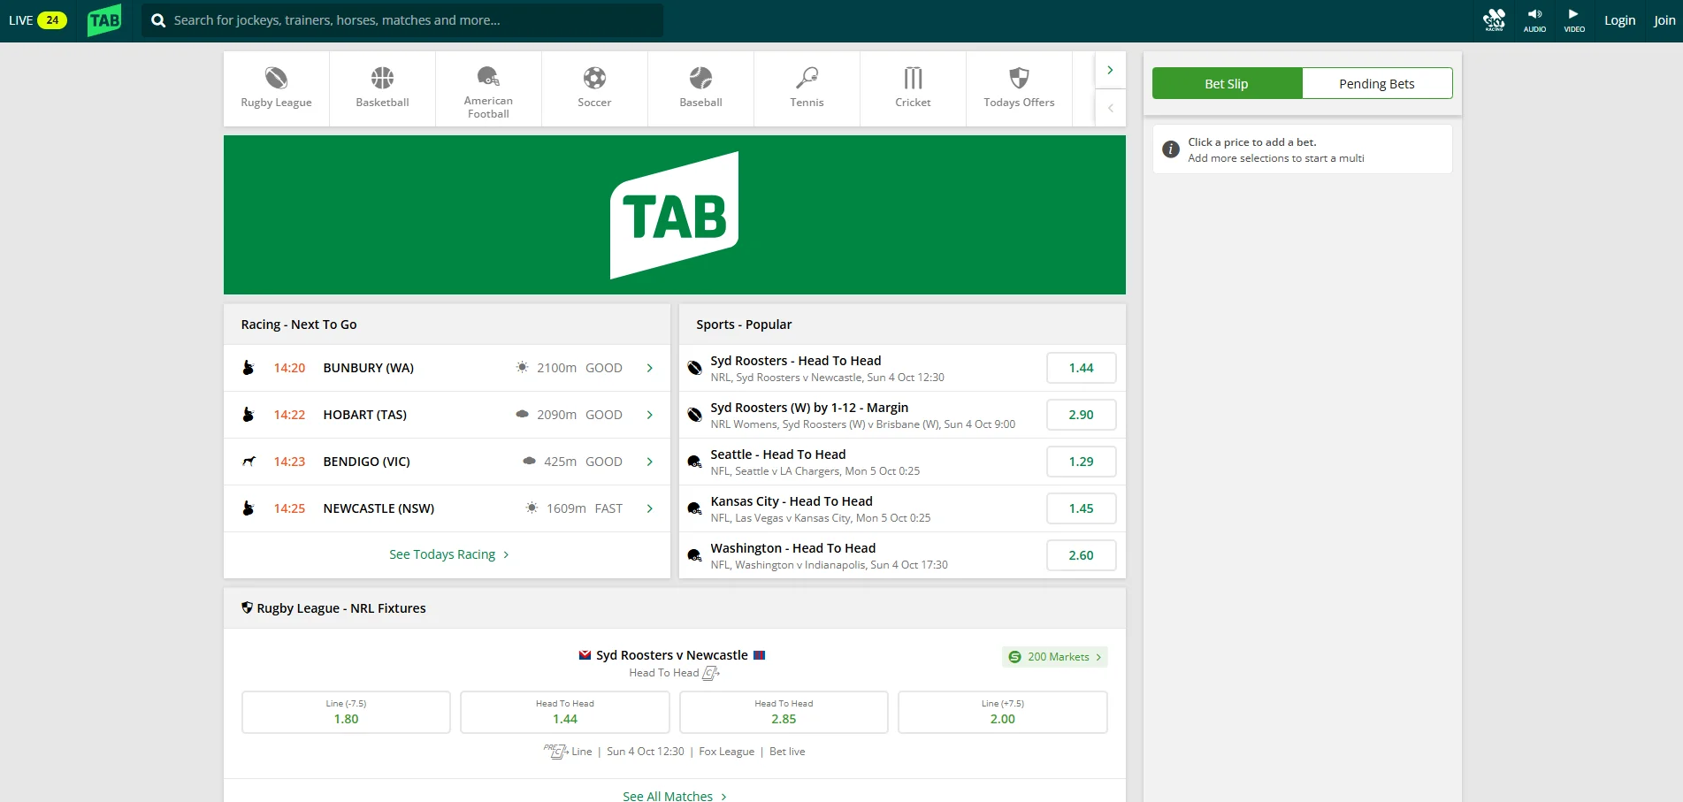Click the dollar icon on 200 Markets
1683x802 pixels.
click(1014, 657)
